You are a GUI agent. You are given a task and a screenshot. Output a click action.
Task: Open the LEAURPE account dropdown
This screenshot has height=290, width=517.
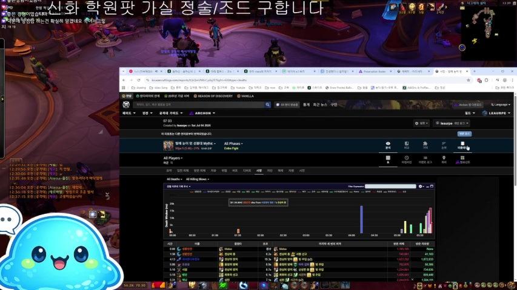coord(496,113)
